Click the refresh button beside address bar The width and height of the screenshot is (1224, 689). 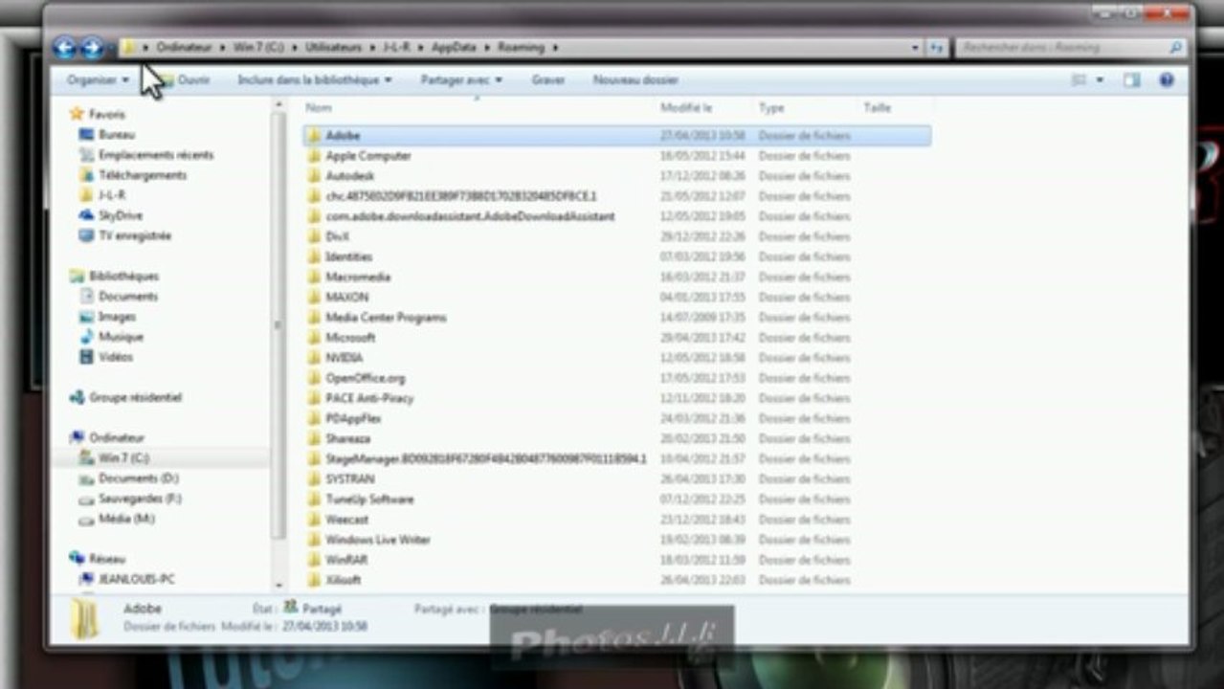pos(937,47)
